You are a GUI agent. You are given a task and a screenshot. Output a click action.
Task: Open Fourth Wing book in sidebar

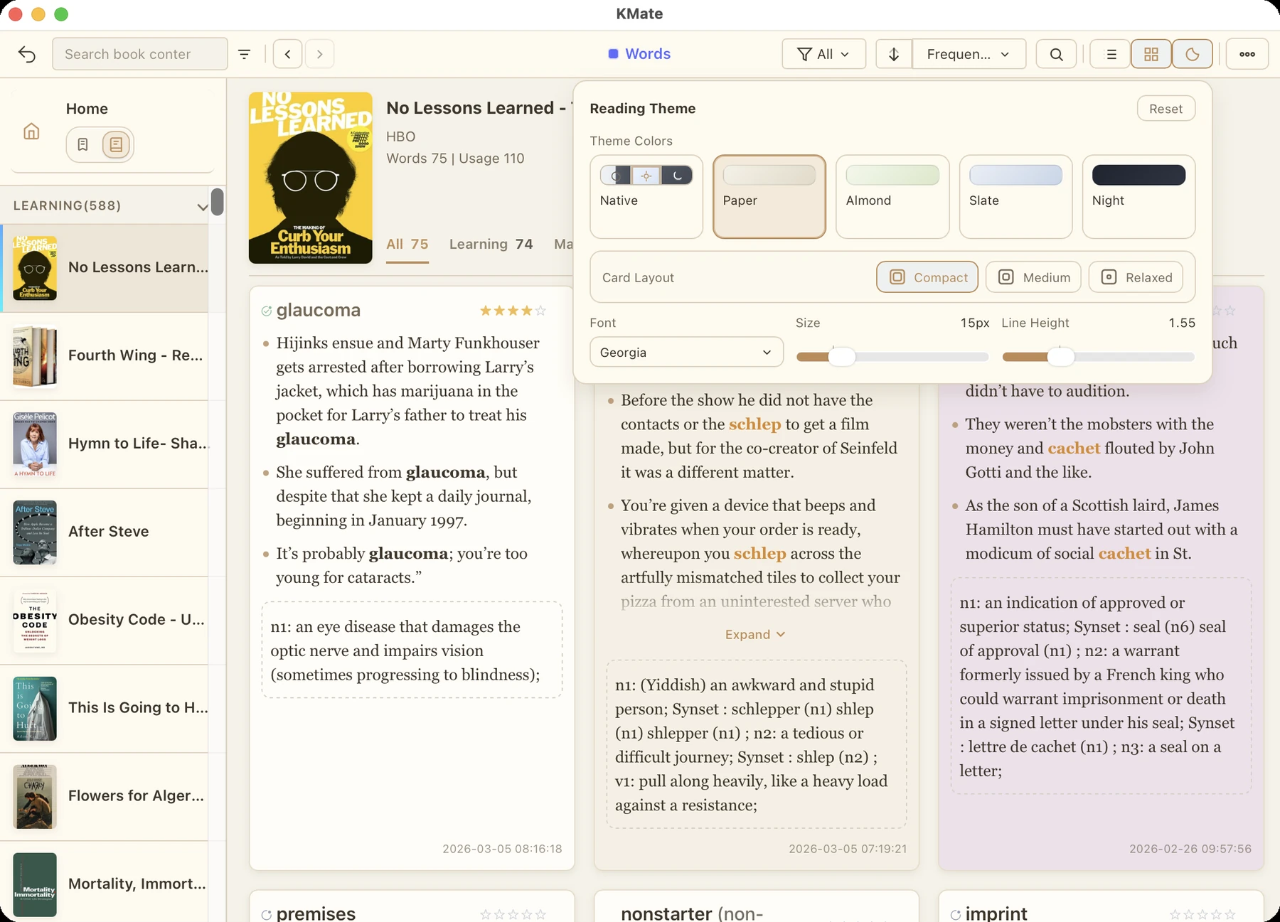pos(105,356)
